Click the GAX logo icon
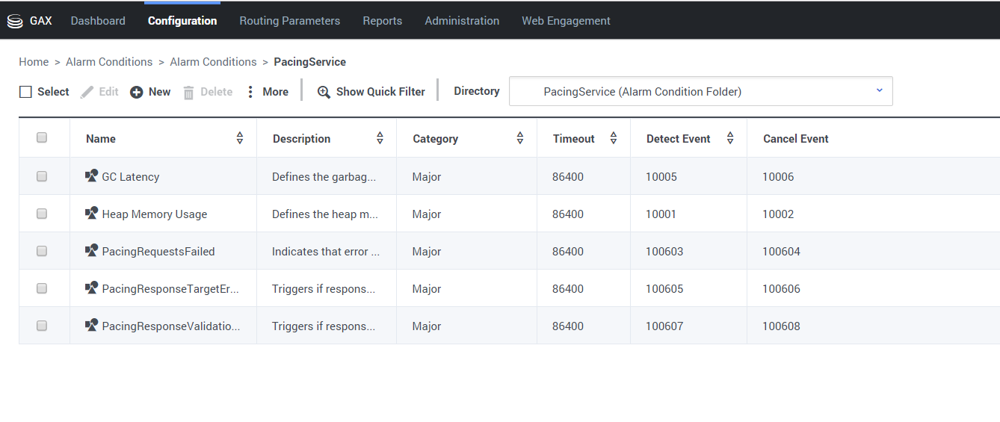Screen dimensions: 1000x422 (x=15, y=21)
